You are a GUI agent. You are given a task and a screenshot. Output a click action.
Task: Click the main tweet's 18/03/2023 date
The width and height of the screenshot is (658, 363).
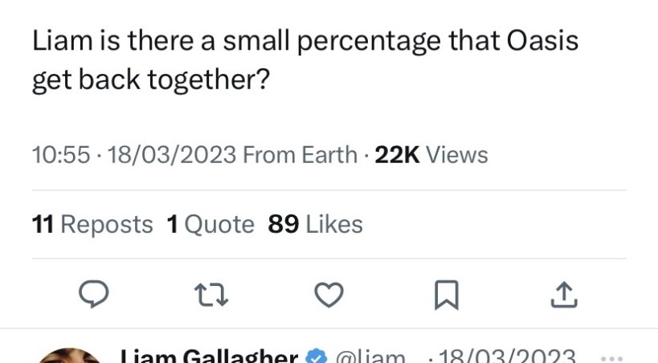coord(171,154)
